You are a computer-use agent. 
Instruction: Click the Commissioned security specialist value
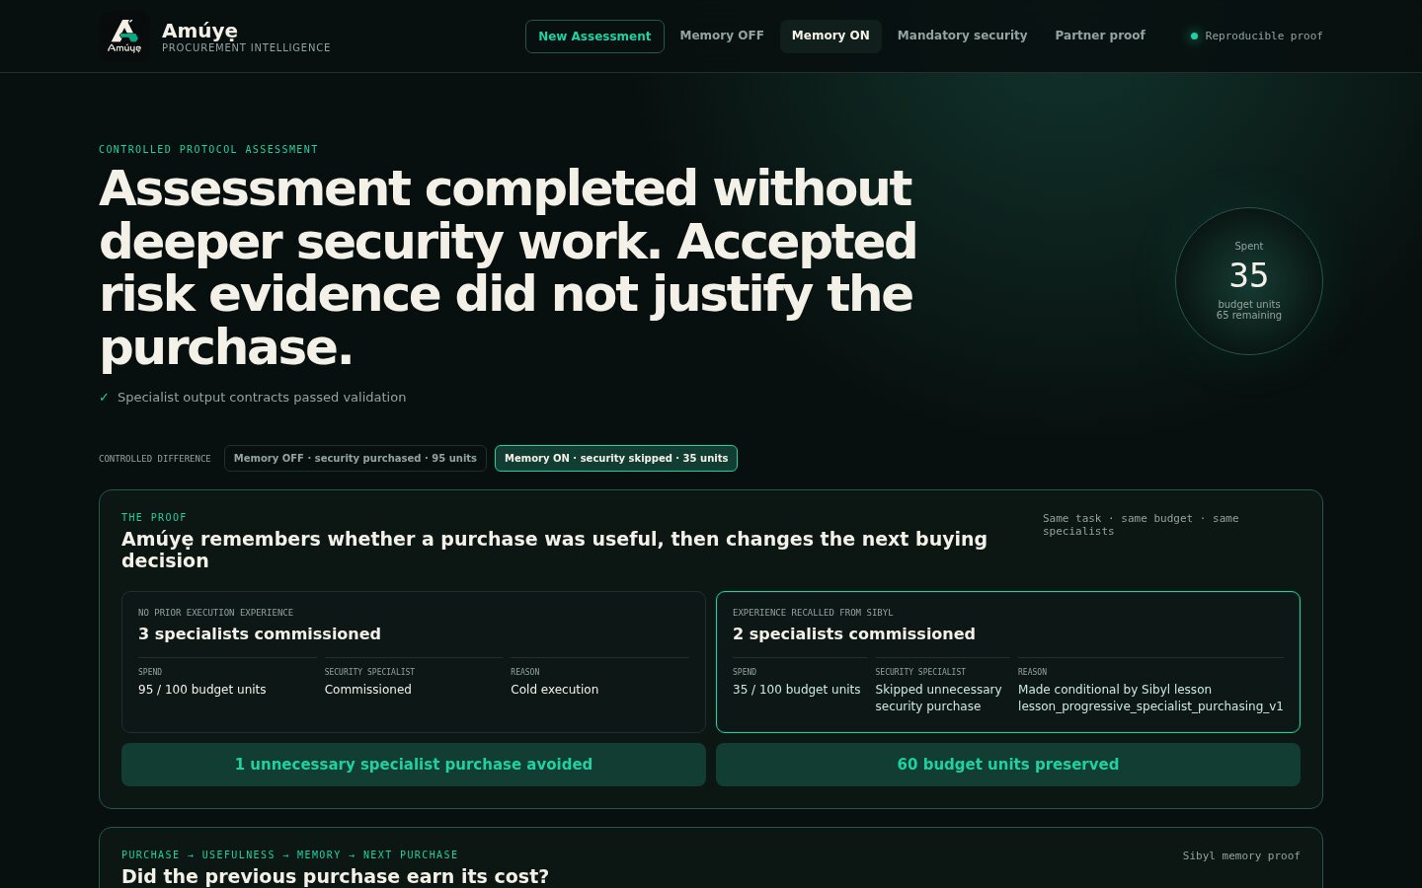click(x=368, y=690)
